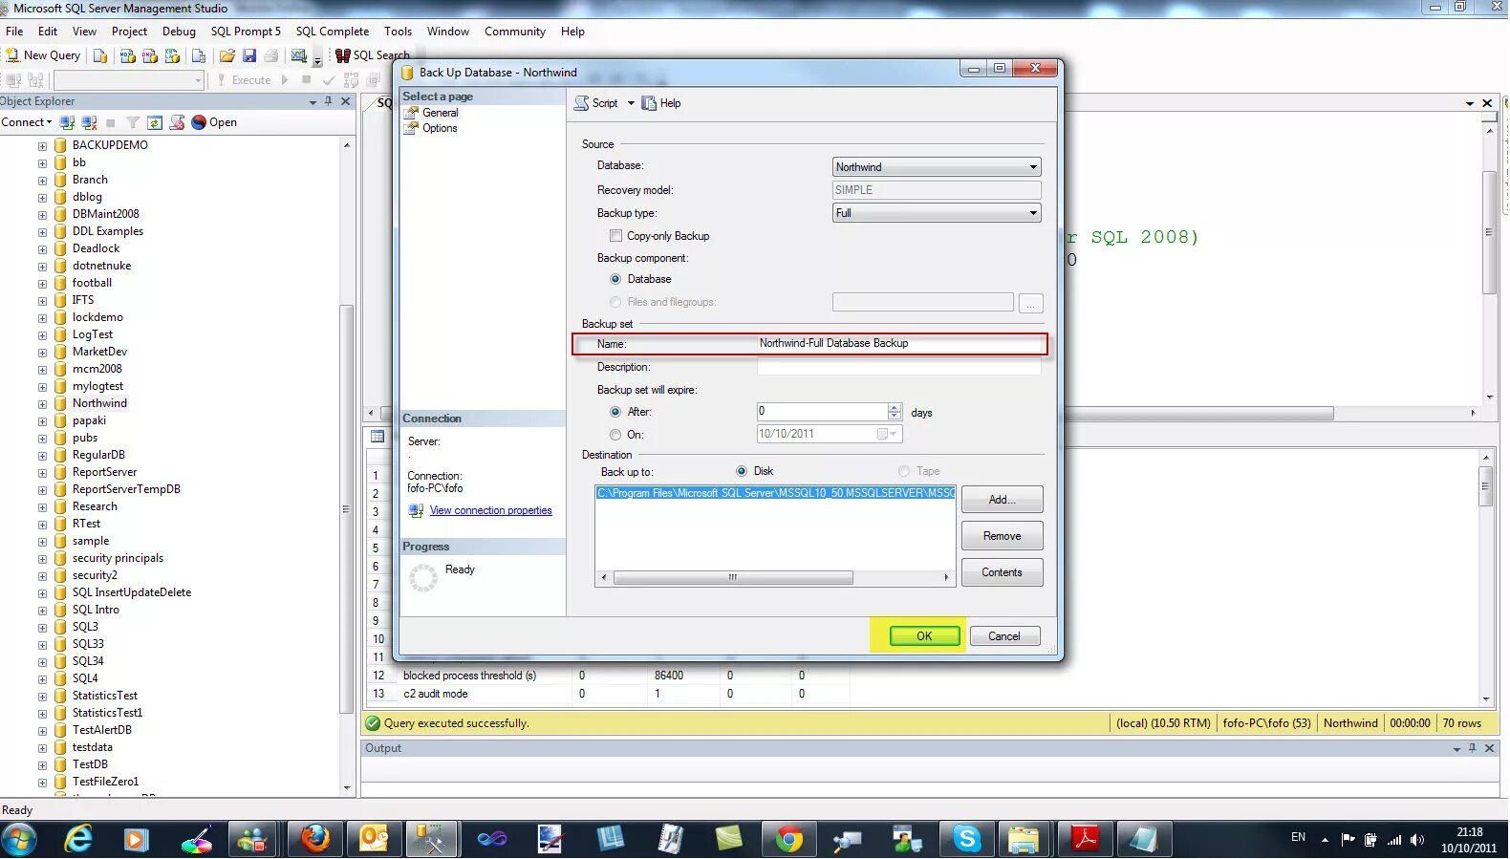
Task: Click the New Query toolbar button
Action: [43, 55]
